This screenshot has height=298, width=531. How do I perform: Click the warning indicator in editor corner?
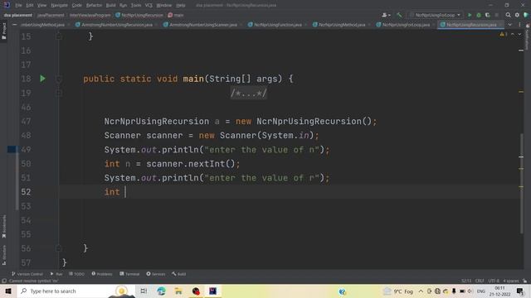[x=504, y=34]
